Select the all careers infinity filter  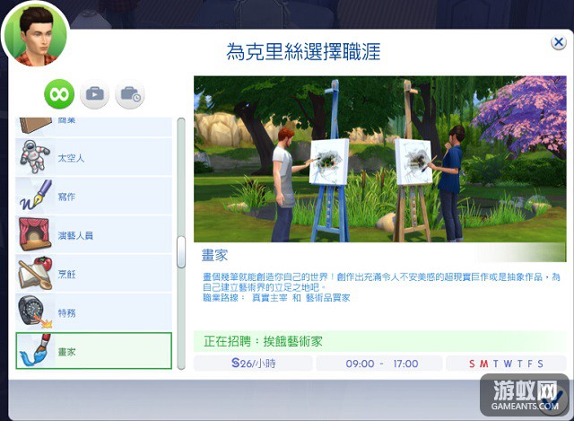point(59,94)
